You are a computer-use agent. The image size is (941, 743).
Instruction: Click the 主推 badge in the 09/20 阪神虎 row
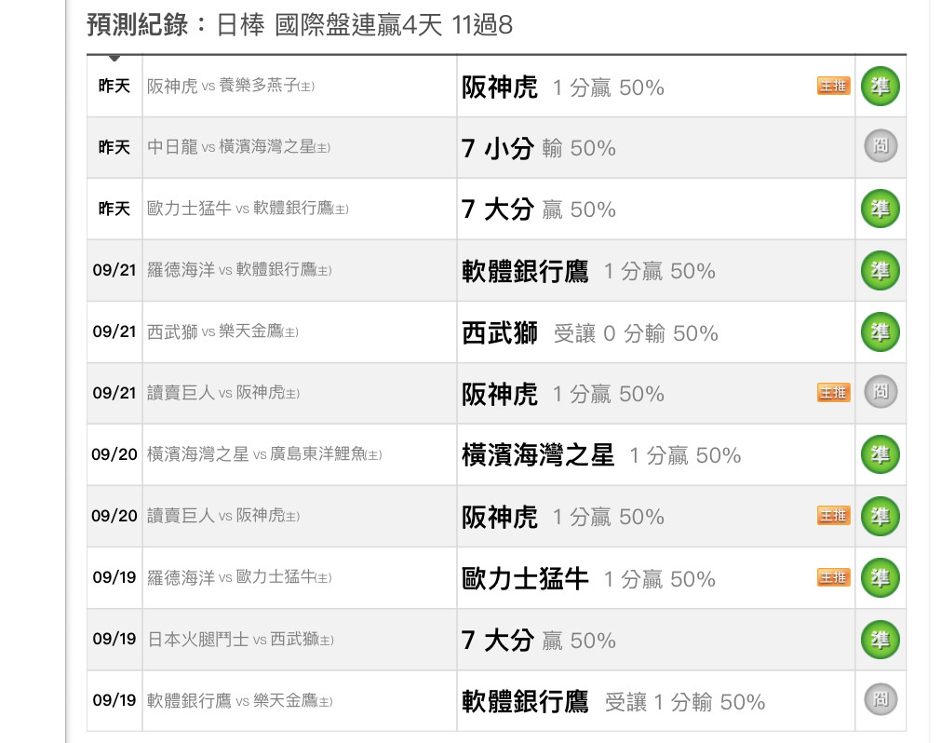pyautogui.click(x=834, y=516)
